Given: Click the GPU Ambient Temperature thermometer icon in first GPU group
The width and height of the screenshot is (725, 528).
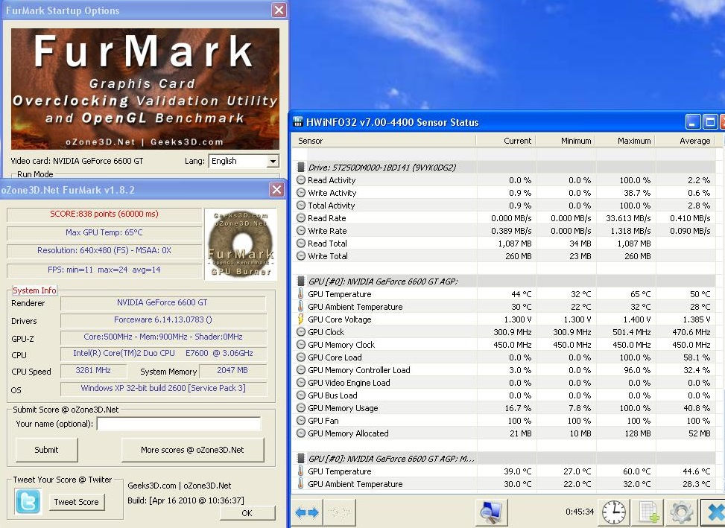Looking at the screenshot, I should coord(300,306).
